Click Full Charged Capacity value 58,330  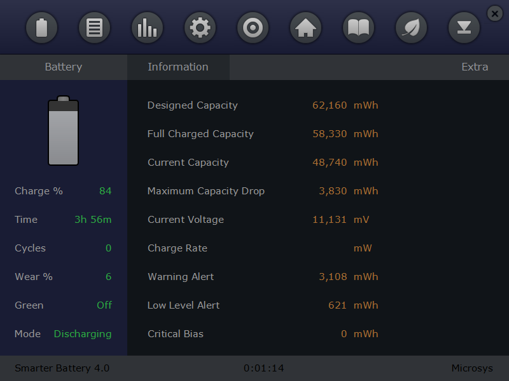[x=330, y=134]
